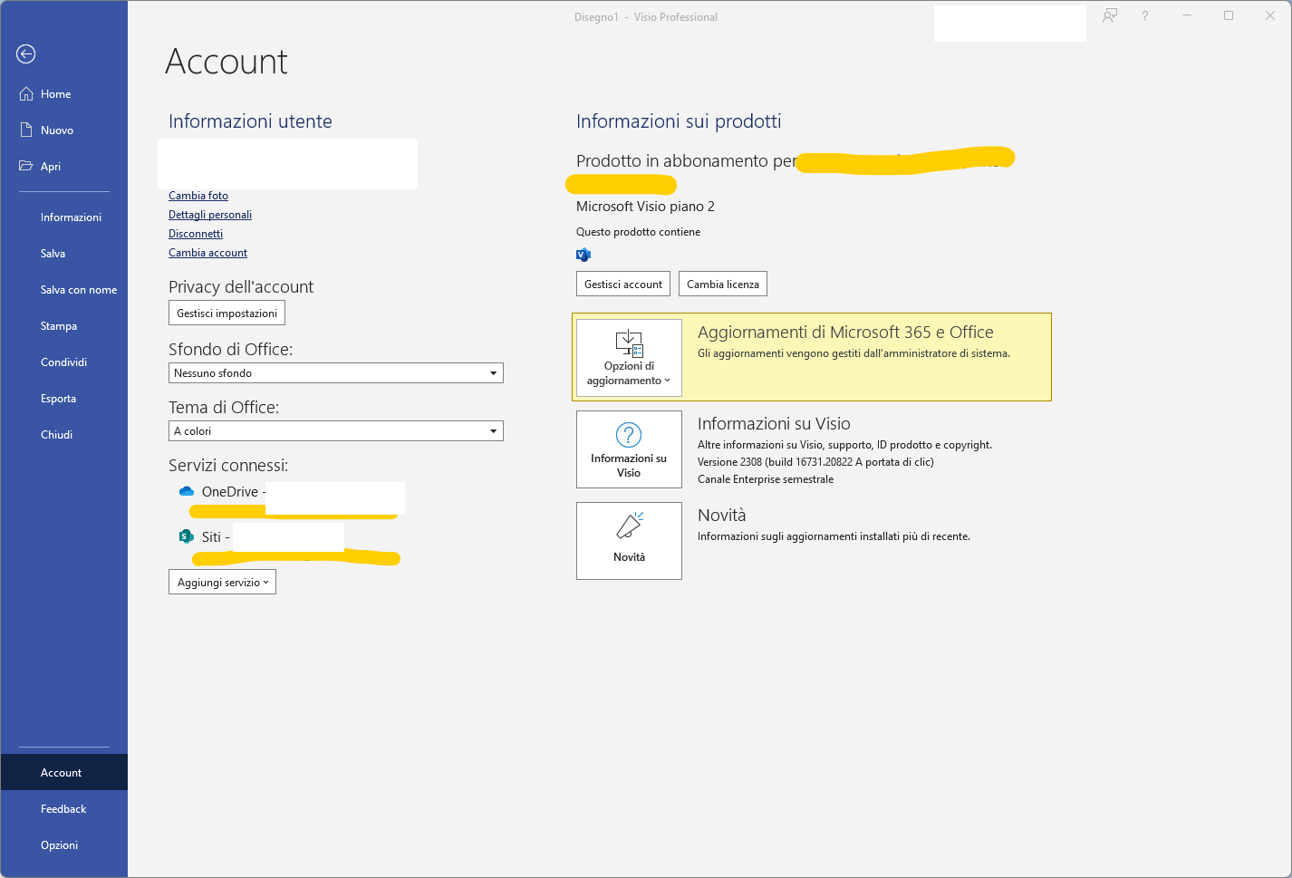Click the Canale Enterprise semestrale text

click(766, 479)
